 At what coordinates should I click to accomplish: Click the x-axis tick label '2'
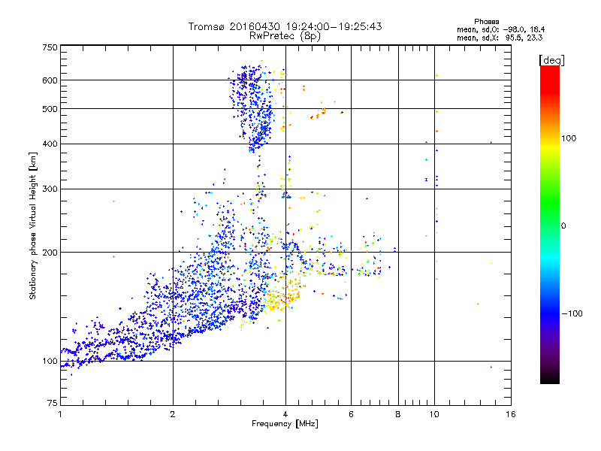point(173,414)
